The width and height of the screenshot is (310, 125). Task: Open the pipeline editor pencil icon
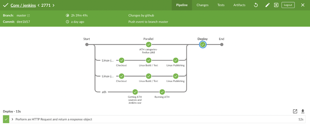pos(267,5)
